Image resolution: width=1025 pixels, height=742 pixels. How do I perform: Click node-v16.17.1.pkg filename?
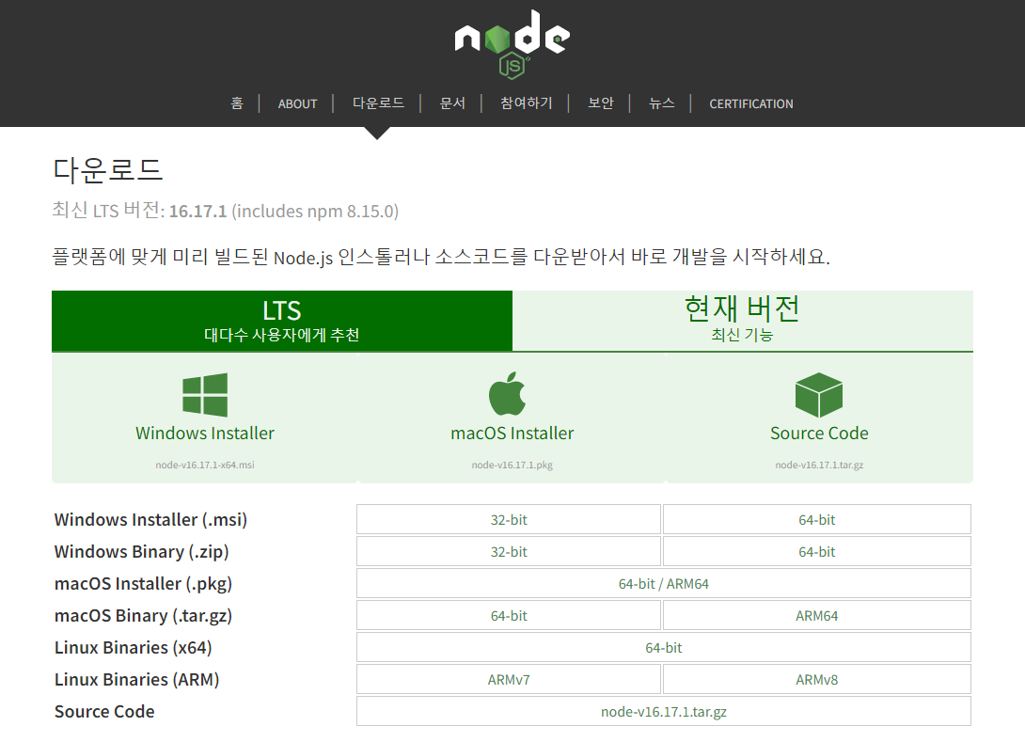[x=512, y=465]
